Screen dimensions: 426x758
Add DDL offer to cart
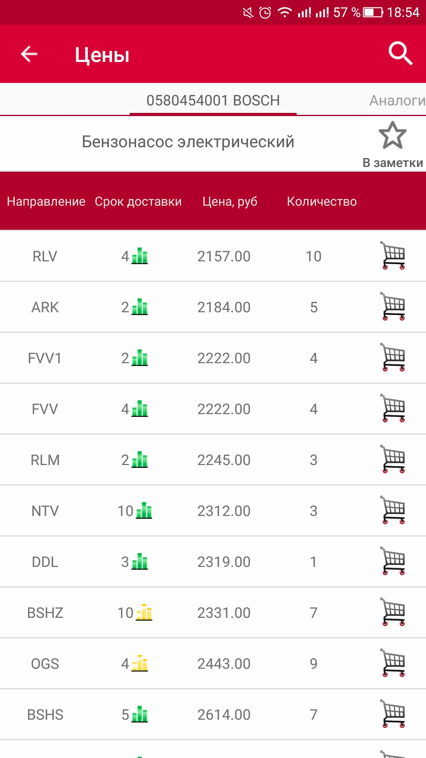coord(393,561)
